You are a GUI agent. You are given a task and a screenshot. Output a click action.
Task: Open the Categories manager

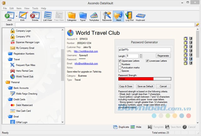[72, 15]
